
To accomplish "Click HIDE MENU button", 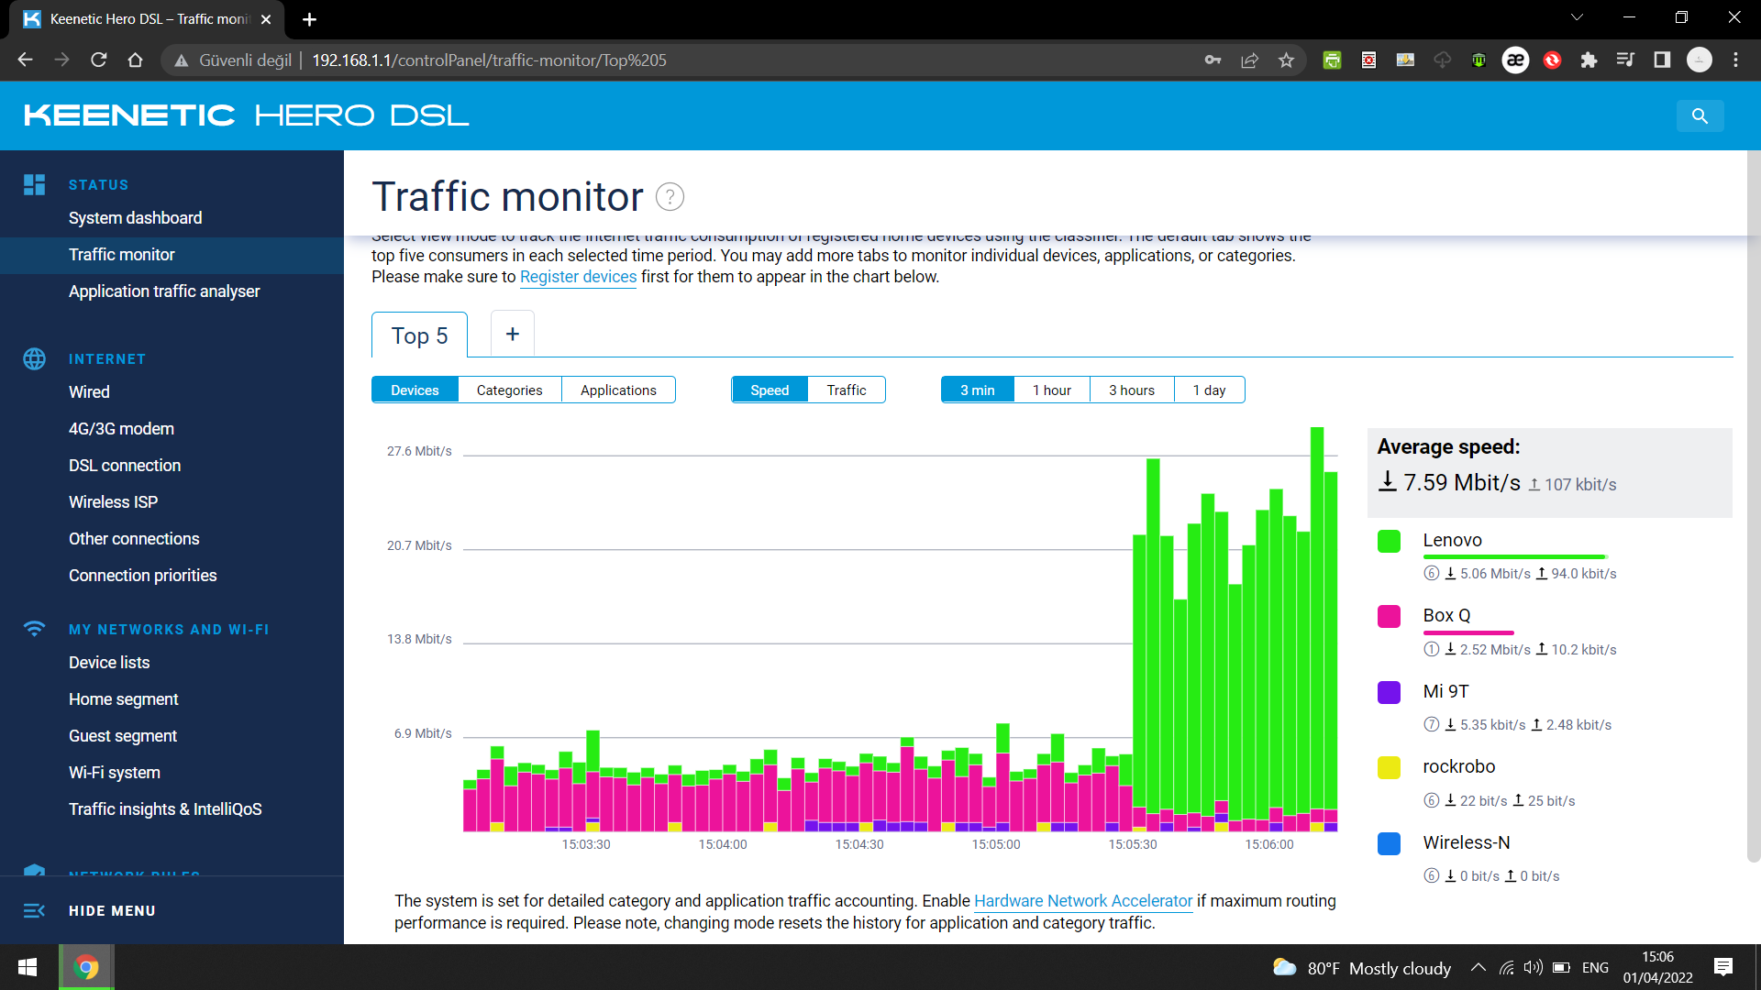I will coord(112,910).
